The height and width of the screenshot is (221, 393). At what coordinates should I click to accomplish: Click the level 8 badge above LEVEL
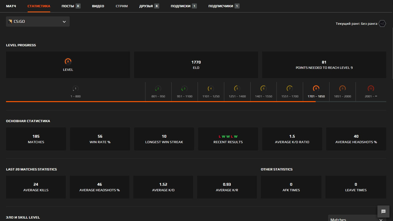pos(68,61)
